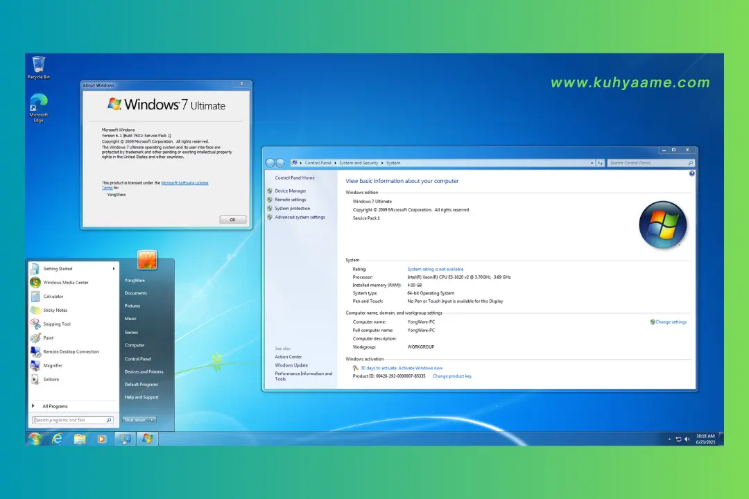Click 'System rating is not available' link
The image size is (749, 499).
click(435, 270)
